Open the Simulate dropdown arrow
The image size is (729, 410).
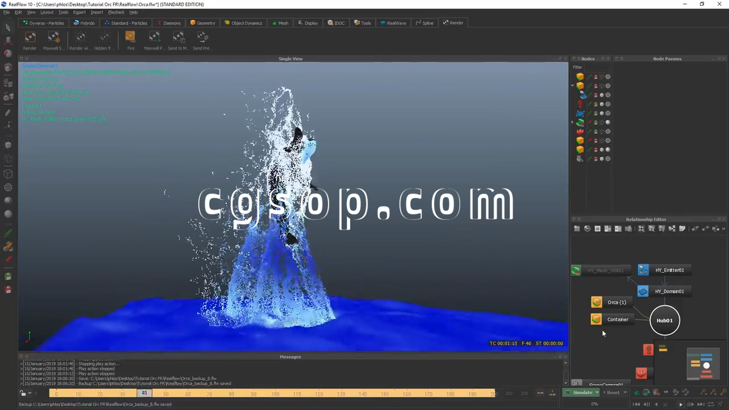(x=597, y=392)
